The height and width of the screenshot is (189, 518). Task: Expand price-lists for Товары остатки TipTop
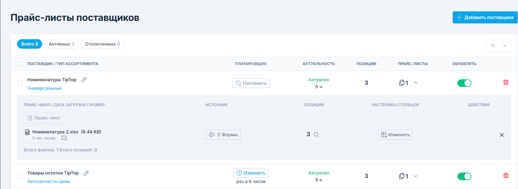[x=416, y=176]
